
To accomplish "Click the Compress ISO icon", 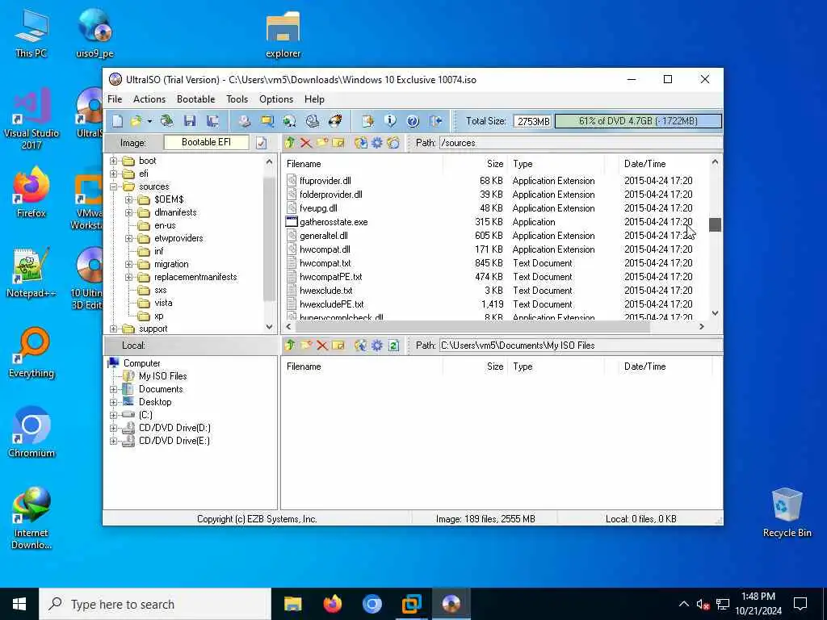I will tap(267, 121).
